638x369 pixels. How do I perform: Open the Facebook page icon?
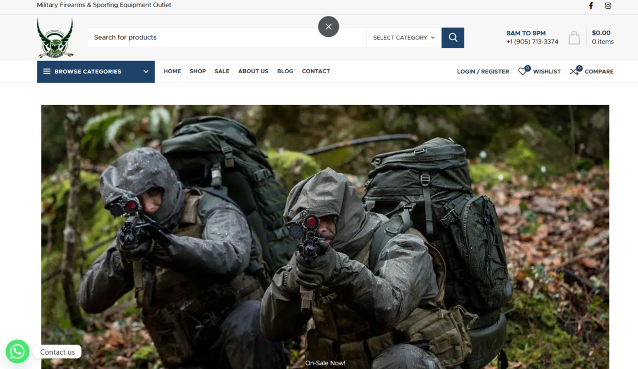click(591, 6)
